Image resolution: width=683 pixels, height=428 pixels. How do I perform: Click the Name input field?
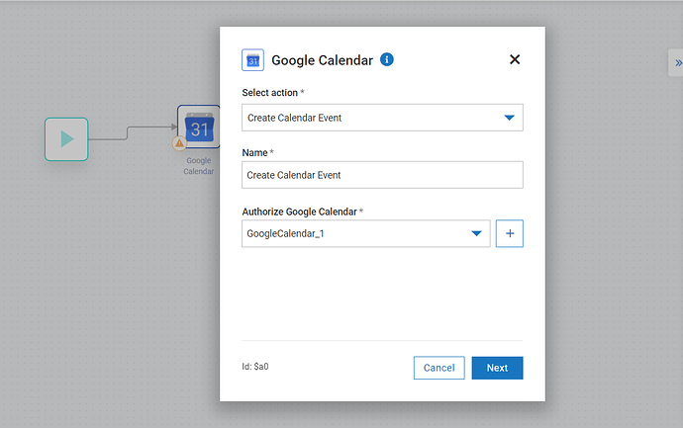[x=382, y=175]
